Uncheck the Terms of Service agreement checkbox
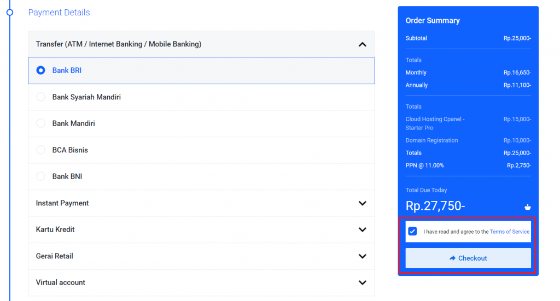The image size is (560, 301). coord(413,231)
